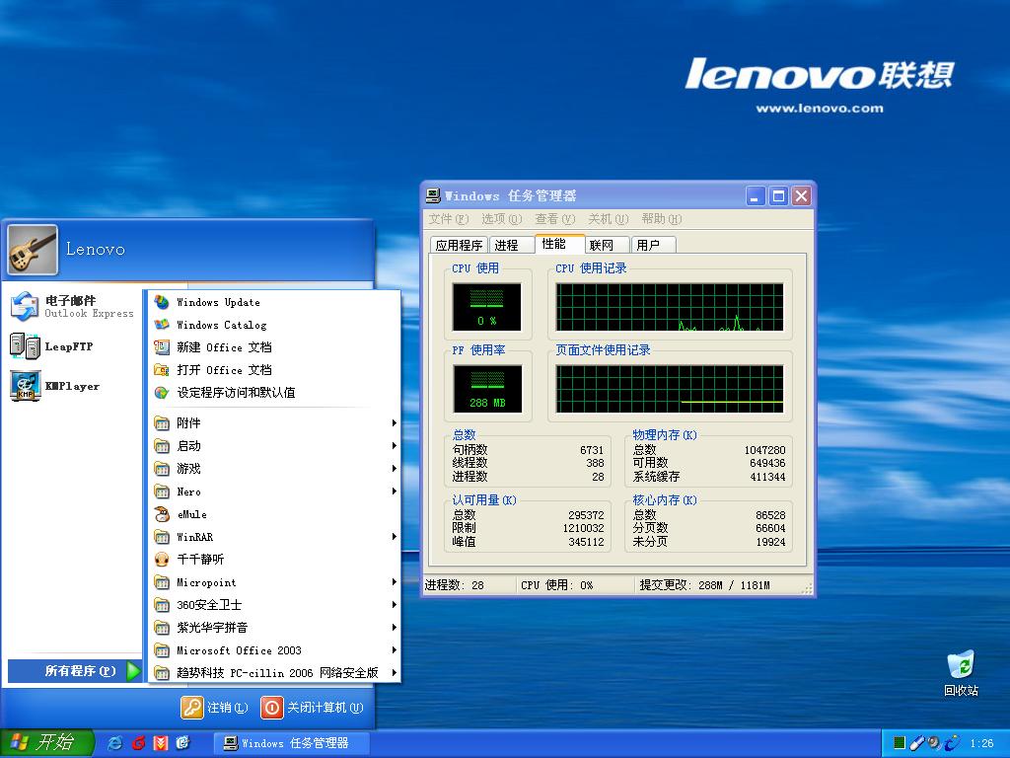The image size is (1010, 758).
Task: Open the Nero folder icon
Action: click(x=162, y=492)
